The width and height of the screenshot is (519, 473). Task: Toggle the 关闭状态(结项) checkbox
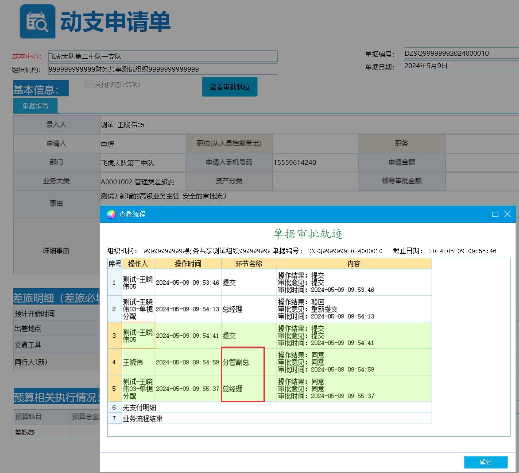(x=89, y=84)
